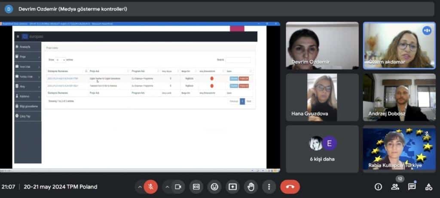Leave the call with red hang-up button
Viewport: 440px width, 198px height.
click(x=290, y=186)
